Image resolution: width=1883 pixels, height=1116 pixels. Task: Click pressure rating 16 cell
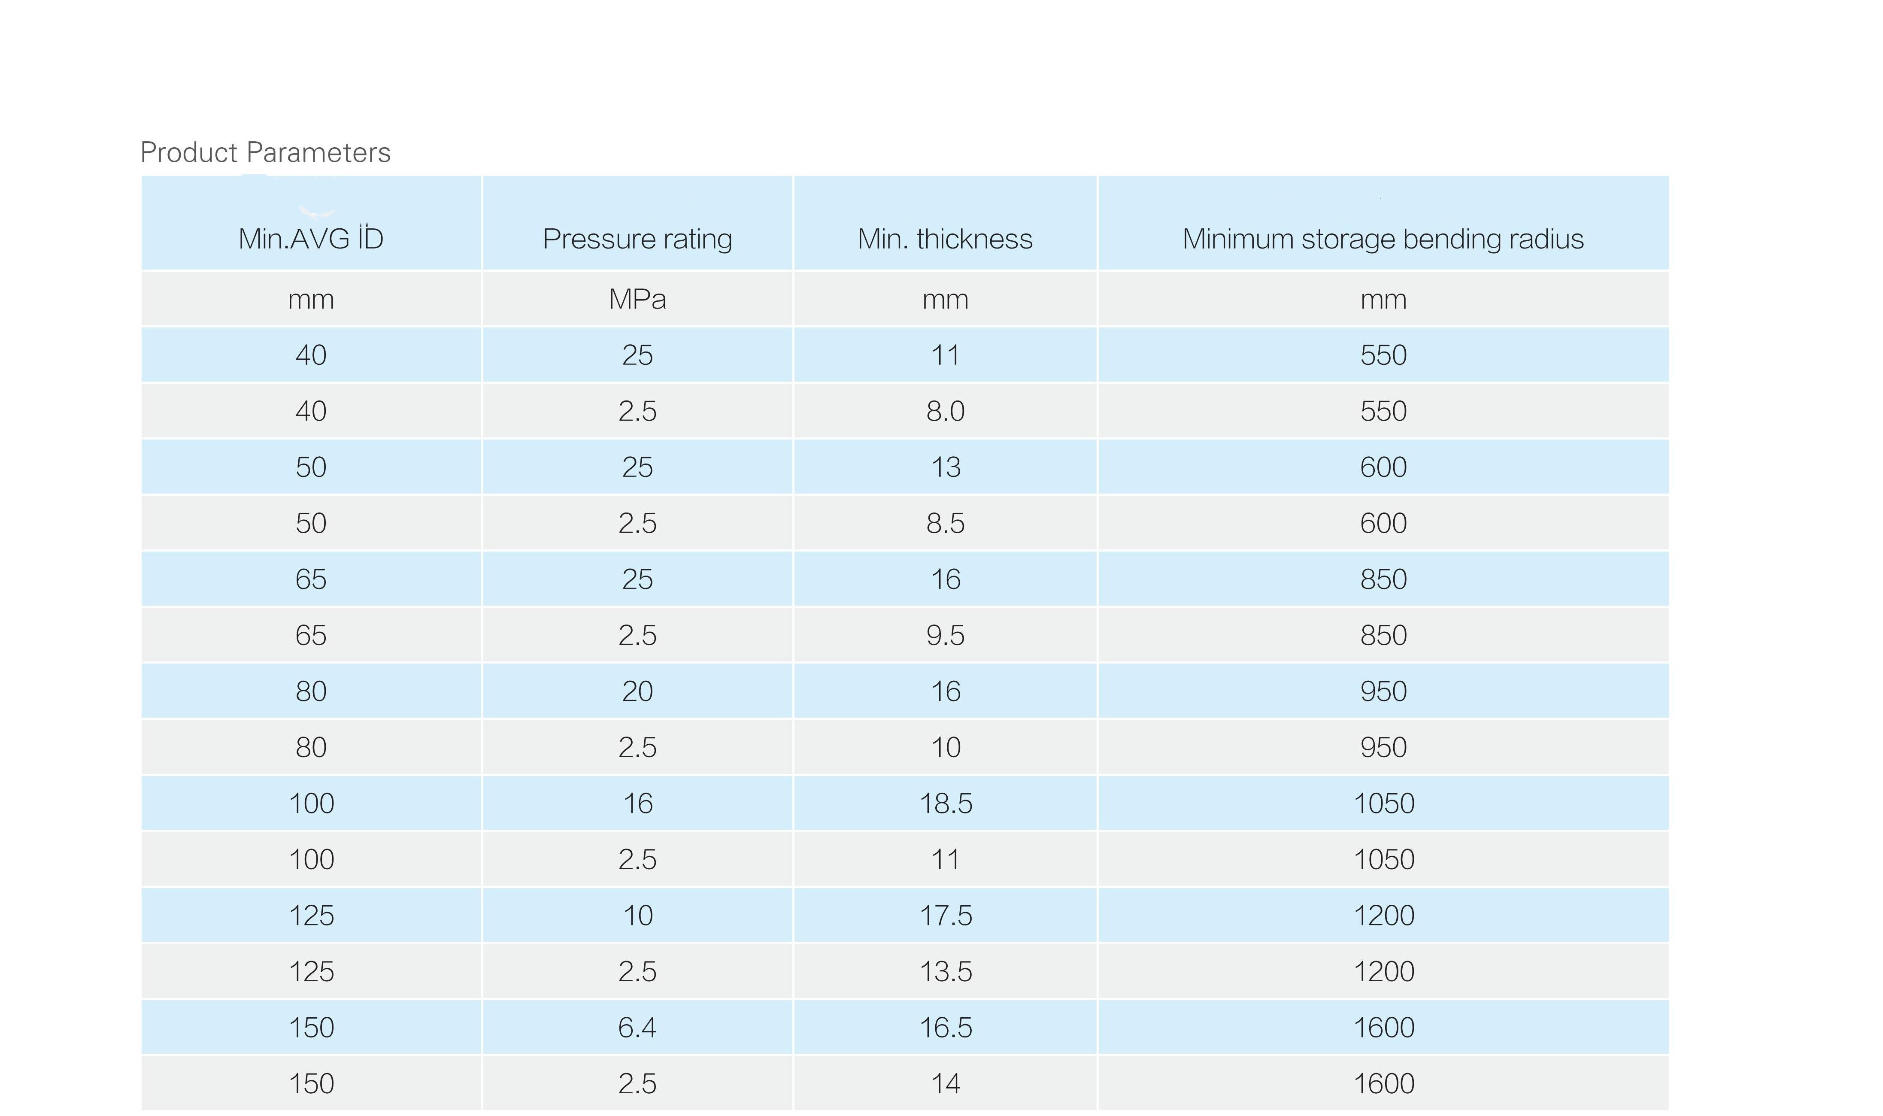click(638, 804)
